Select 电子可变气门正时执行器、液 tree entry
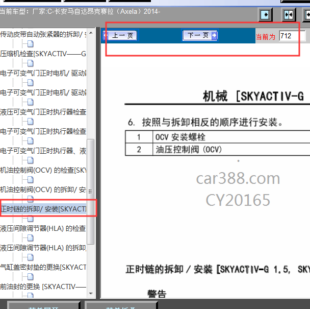This screenshot has height=309, width=310. (x=43, y=151)
